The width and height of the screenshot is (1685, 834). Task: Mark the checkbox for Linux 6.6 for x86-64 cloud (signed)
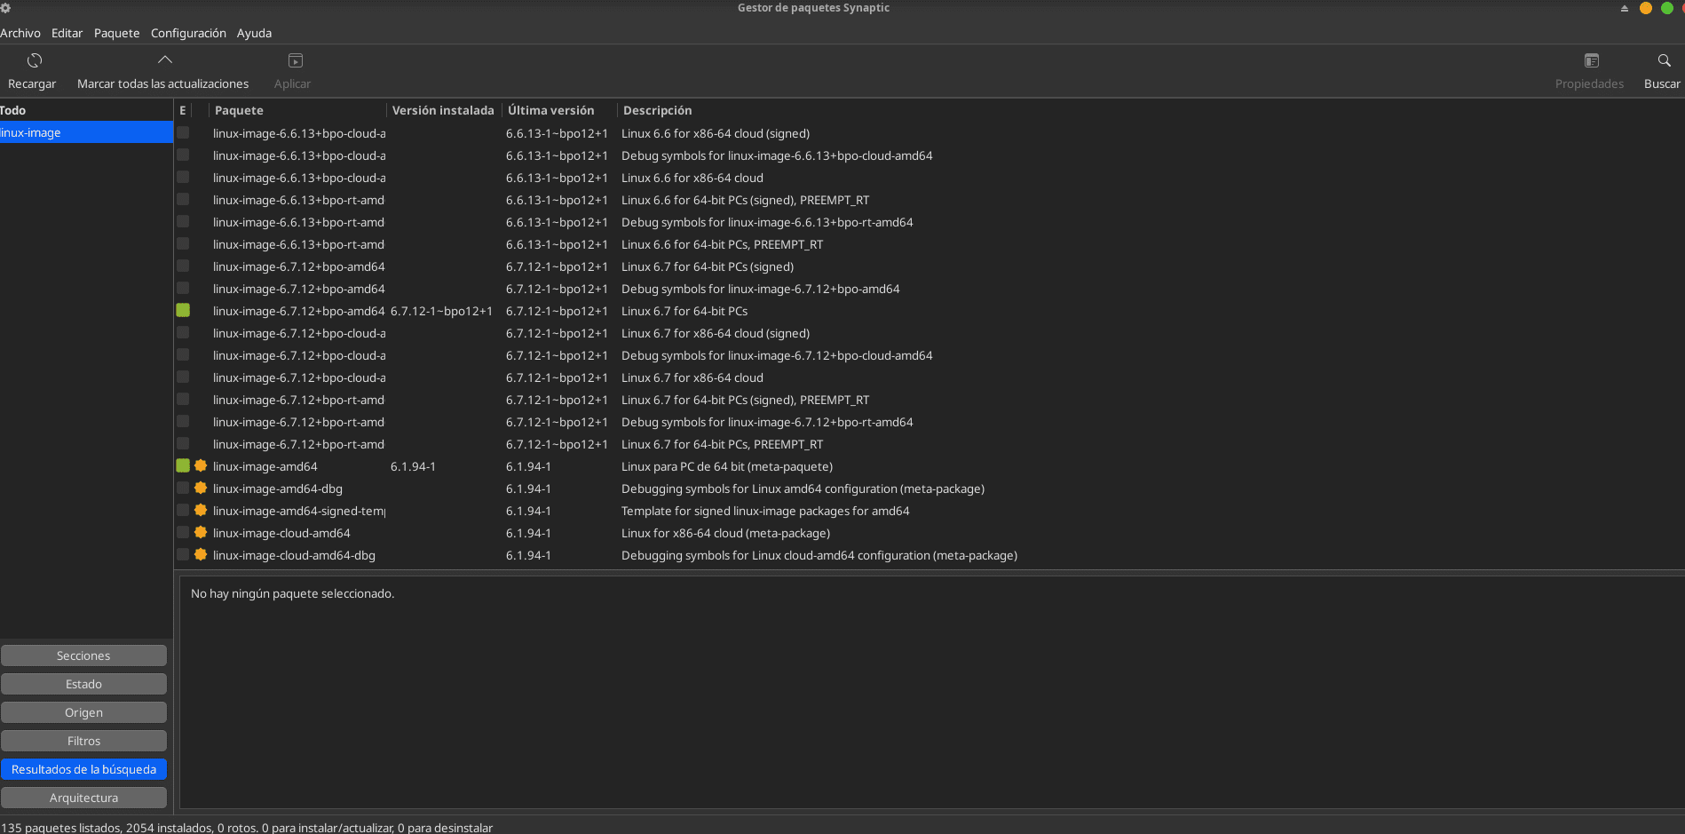coord(183,132)
